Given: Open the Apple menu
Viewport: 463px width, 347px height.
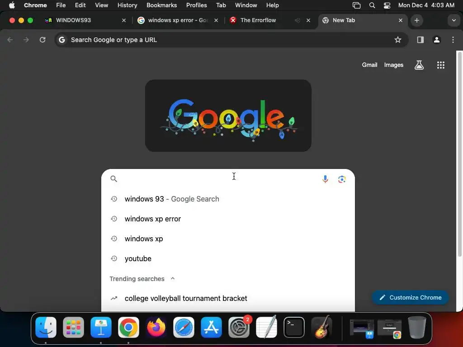Looking at the screenshot, I should 12,5.
